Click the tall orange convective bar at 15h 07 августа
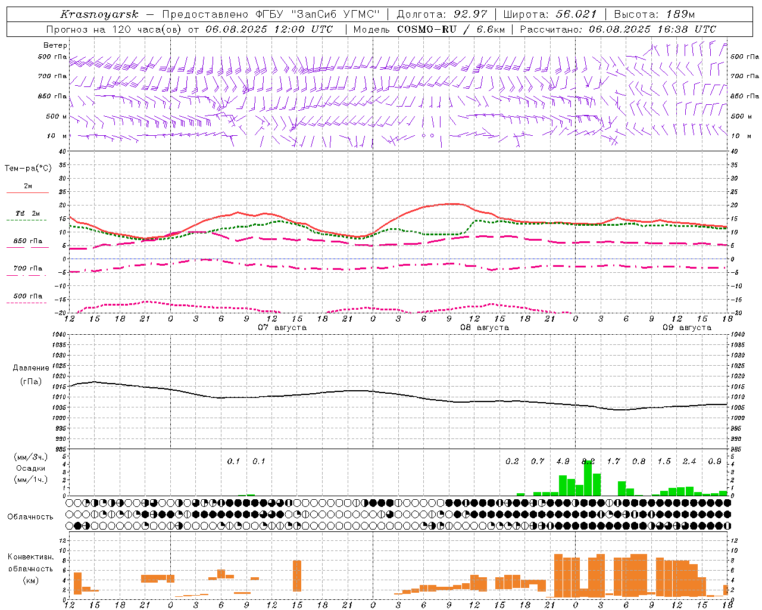The width and height of the screenshot is (762, 610). pyautogui.click(x=297, y=576)
